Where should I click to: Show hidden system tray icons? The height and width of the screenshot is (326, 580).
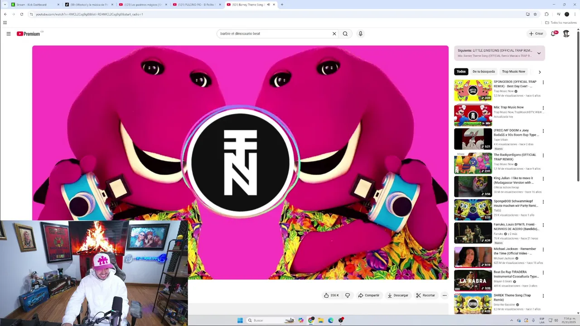click(x=512, y=321)
